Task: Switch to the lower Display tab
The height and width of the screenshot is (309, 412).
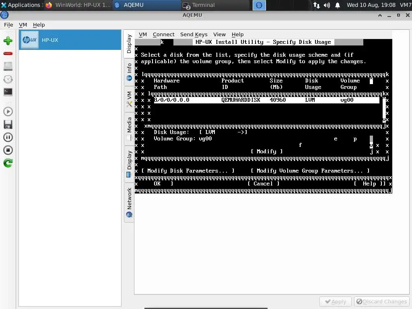Action: [129, 164]
